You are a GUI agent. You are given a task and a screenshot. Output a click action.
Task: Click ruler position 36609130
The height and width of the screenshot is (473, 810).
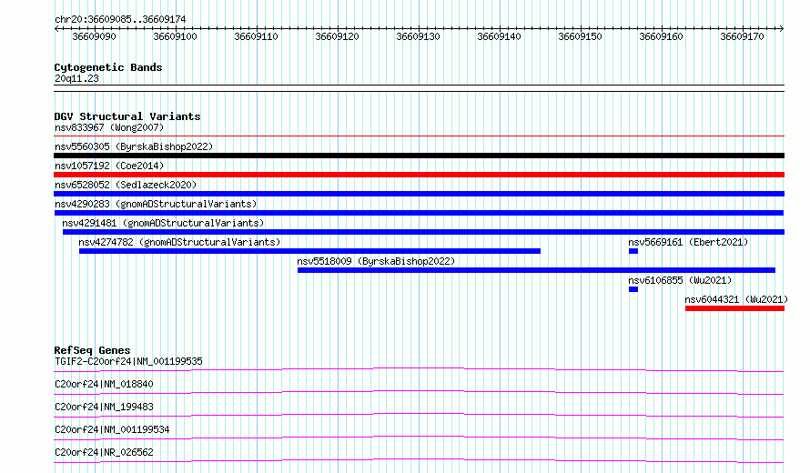(418, 36)
